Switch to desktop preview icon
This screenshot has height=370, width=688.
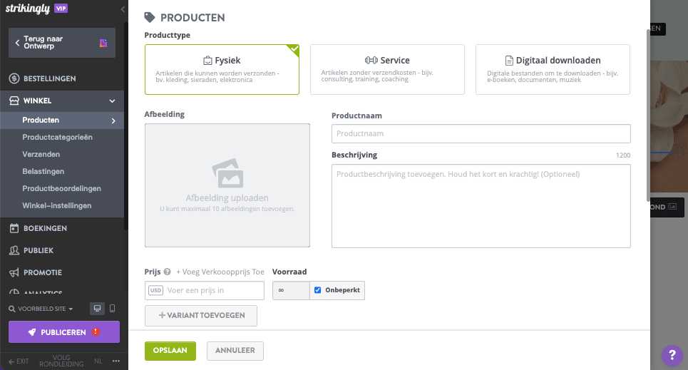point(97,309)
